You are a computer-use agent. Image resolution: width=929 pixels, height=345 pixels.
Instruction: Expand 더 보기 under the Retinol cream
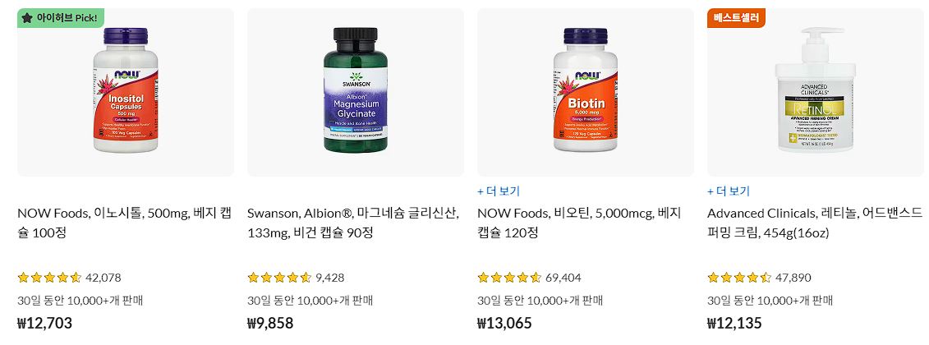coord(728,191)
